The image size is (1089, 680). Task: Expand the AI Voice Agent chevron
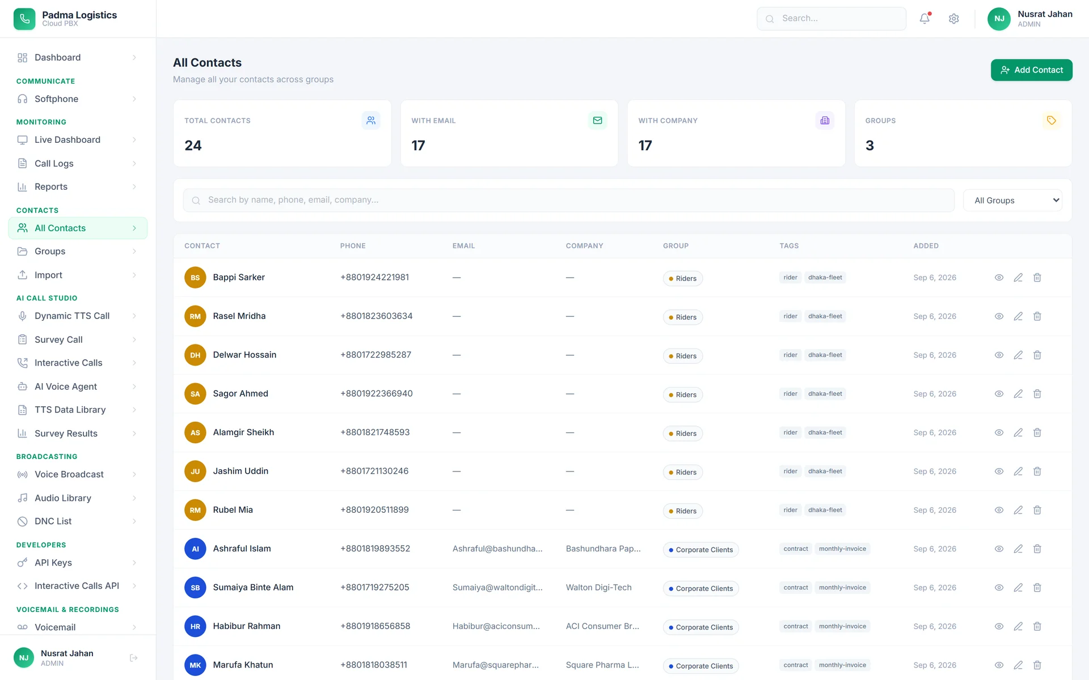134,386
